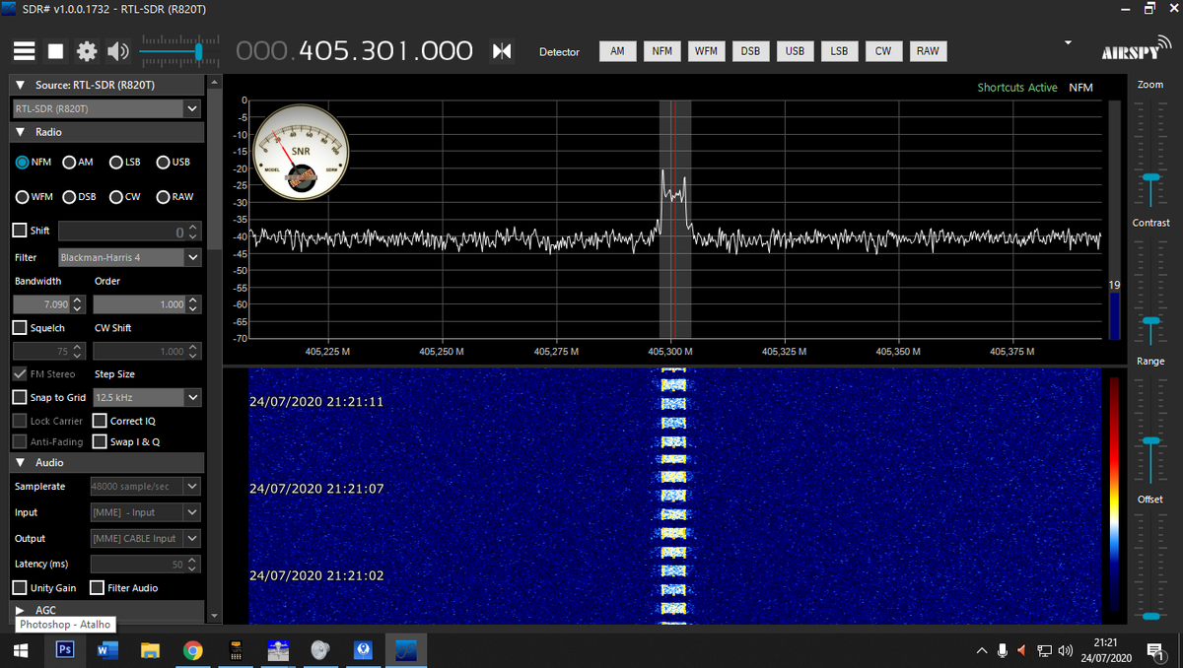This screenshot has height=668, width=1183.
Task: Open the small dropdown arrow near AIRSPY logo
Action: click(1068, 43)
